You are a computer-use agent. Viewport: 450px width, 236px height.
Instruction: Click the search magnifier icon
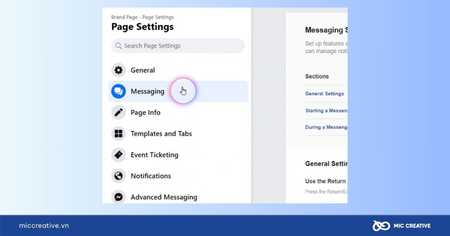tap(118, 46)
